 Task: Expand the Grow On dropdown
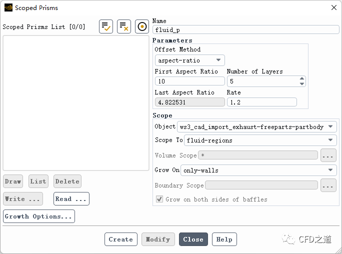tap(258, 170)
